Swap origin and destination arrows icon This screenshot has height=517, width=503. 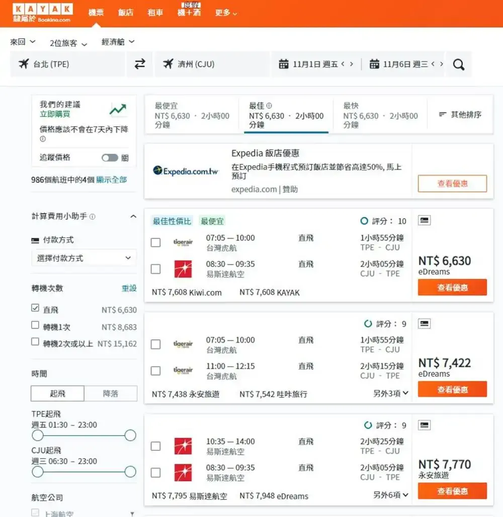(x=140, y=64)
